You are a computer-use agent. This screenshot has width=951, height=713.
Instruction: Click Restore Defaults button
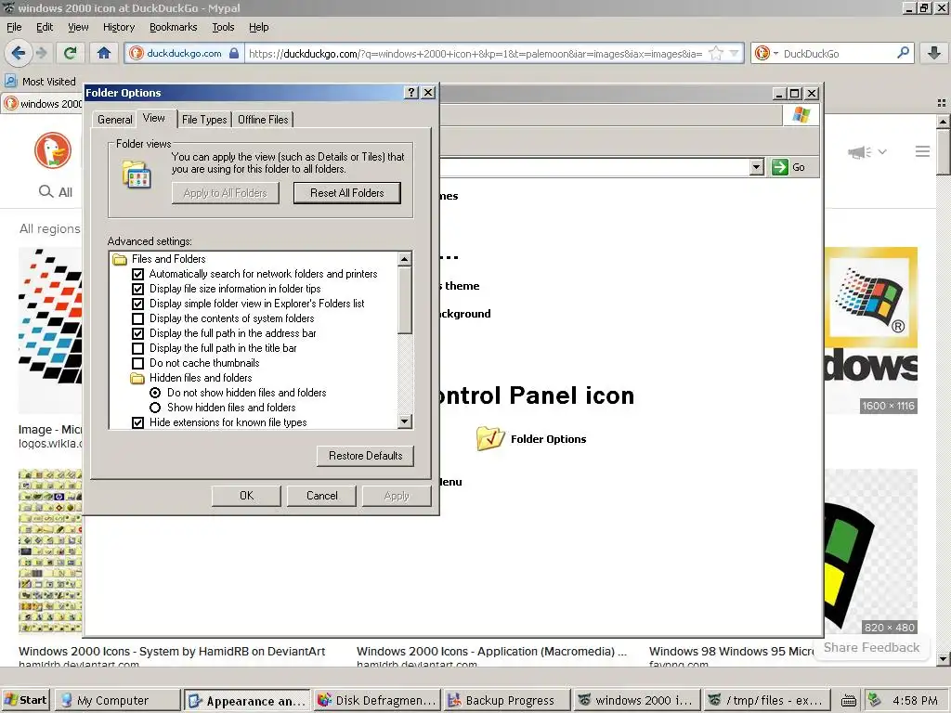[365, 455]
